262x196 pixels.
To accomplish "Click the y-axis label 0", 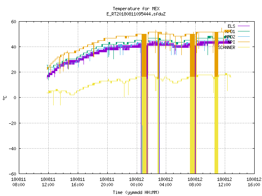I will point(15,98).
